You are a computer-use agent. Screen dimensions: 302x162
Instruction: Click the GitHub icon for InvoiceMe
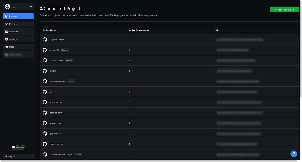(45, 50)
